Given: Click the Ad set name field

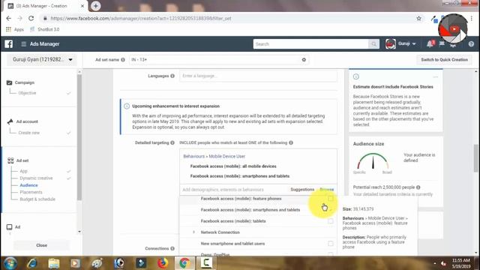Looking at the screenshot, I should (215, 60).
